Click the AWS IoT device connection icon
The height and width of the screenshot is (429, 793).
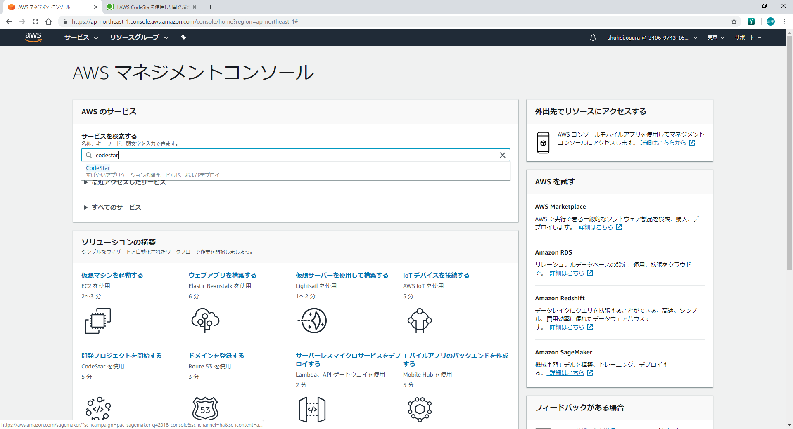[420, 321]
